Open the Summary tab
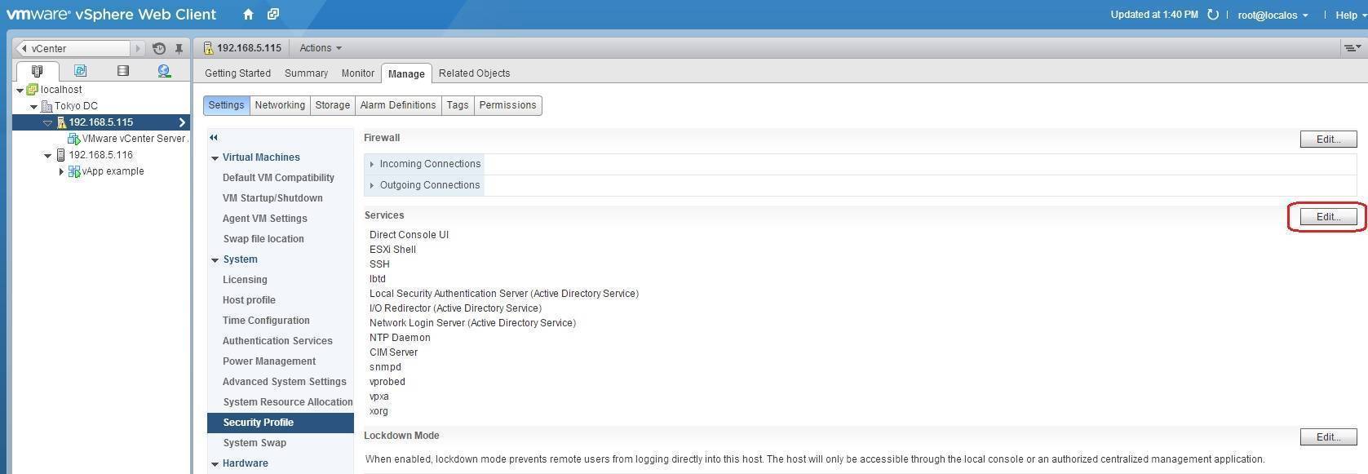 pyautogui.click(x=306, y=73)
